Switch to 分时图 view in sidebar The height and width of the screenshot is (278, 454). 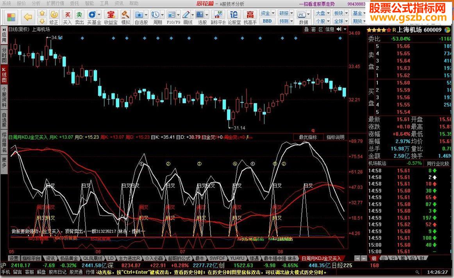coord(4,56)
